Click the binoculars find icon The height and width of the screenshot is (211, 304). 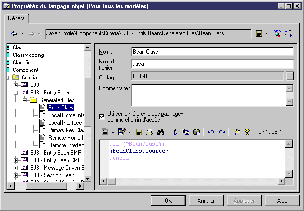[160, 133]
